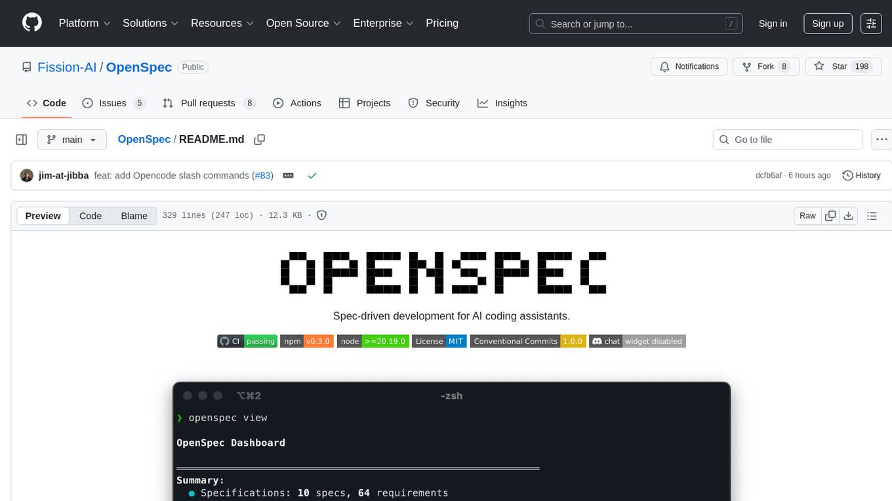Viewport: 892px width, 501px height.
Task: Expand the Resources menu
Action: tap(222, 23)
